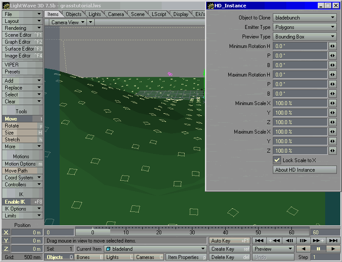Expand the File menu

point(22,14)
